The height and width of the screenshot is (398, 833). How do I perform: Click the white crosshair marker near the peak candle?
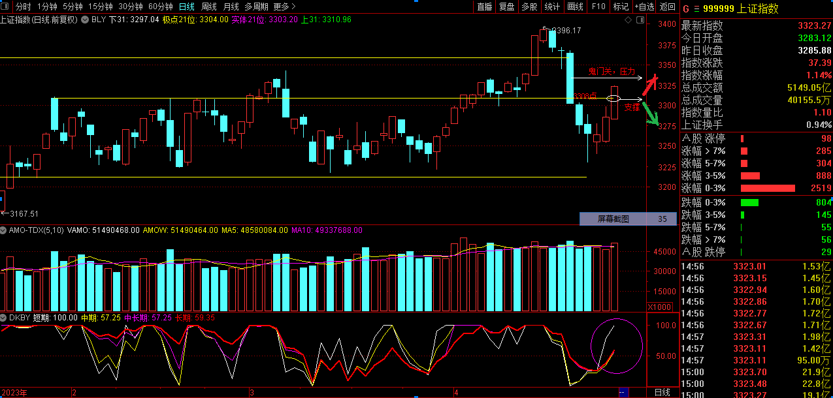pos(560,50)
